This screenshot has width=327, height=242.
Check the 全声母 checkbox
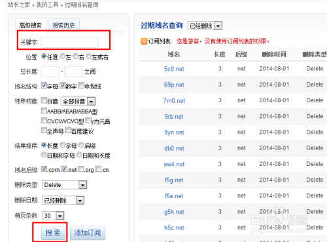click(x=44, y=131)
